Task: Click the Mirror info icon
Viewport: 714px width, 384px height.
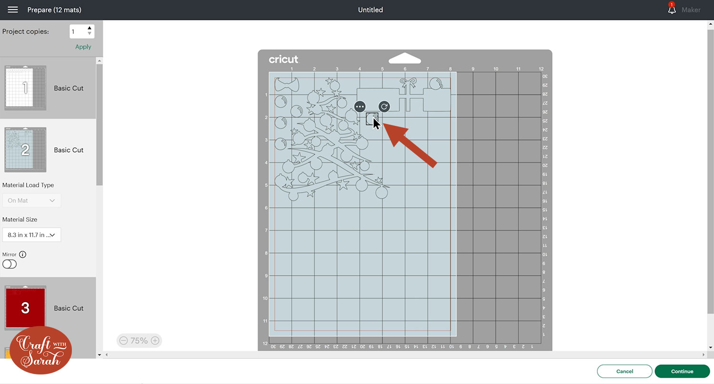Action: coord(23,254)
